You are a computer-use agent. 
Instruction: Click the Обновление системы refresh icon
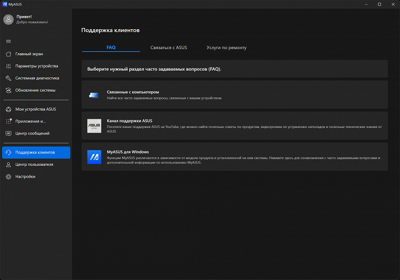tap(8, 91)
